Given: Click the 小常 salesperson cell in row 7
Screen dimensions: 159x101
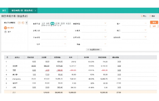Looking at the screenshot, I should point(14,87).
